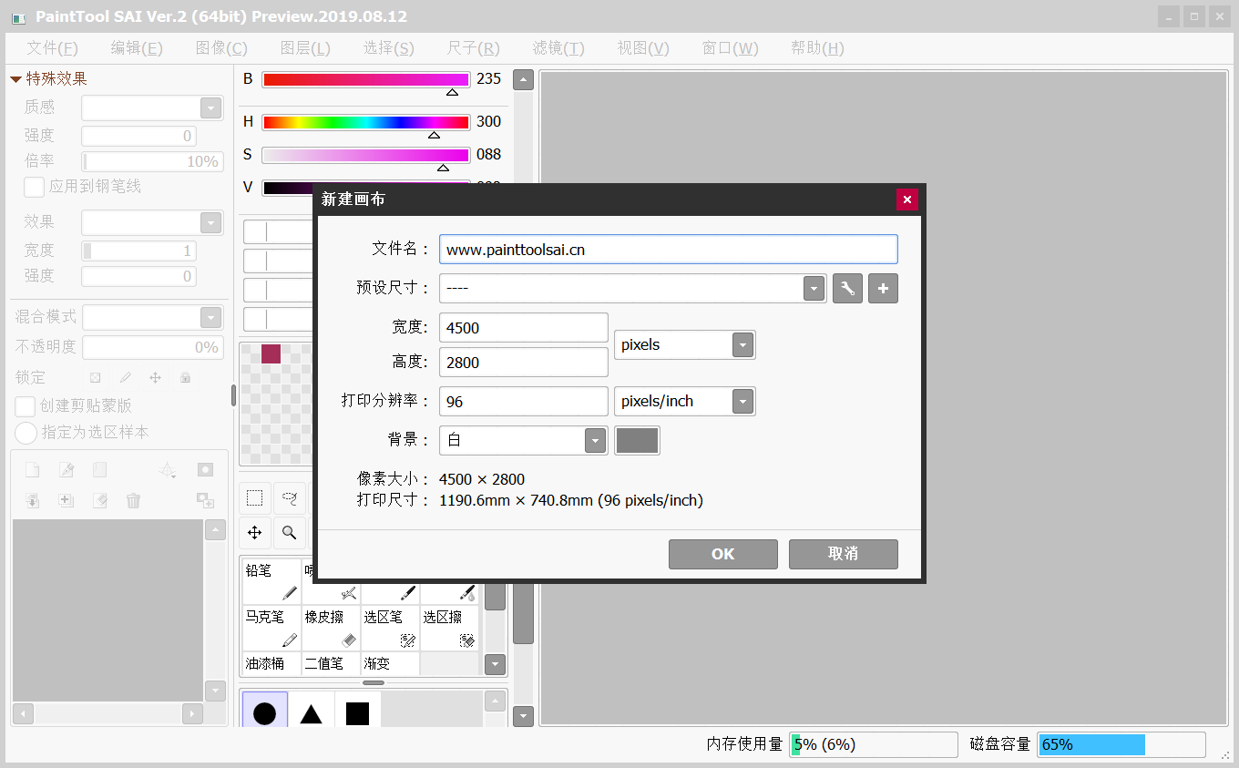This screenshot has height=768, width=1239.
Task: Click the 宽度 width field 4500
Action: pyautogui.click(x=524, y=328)
